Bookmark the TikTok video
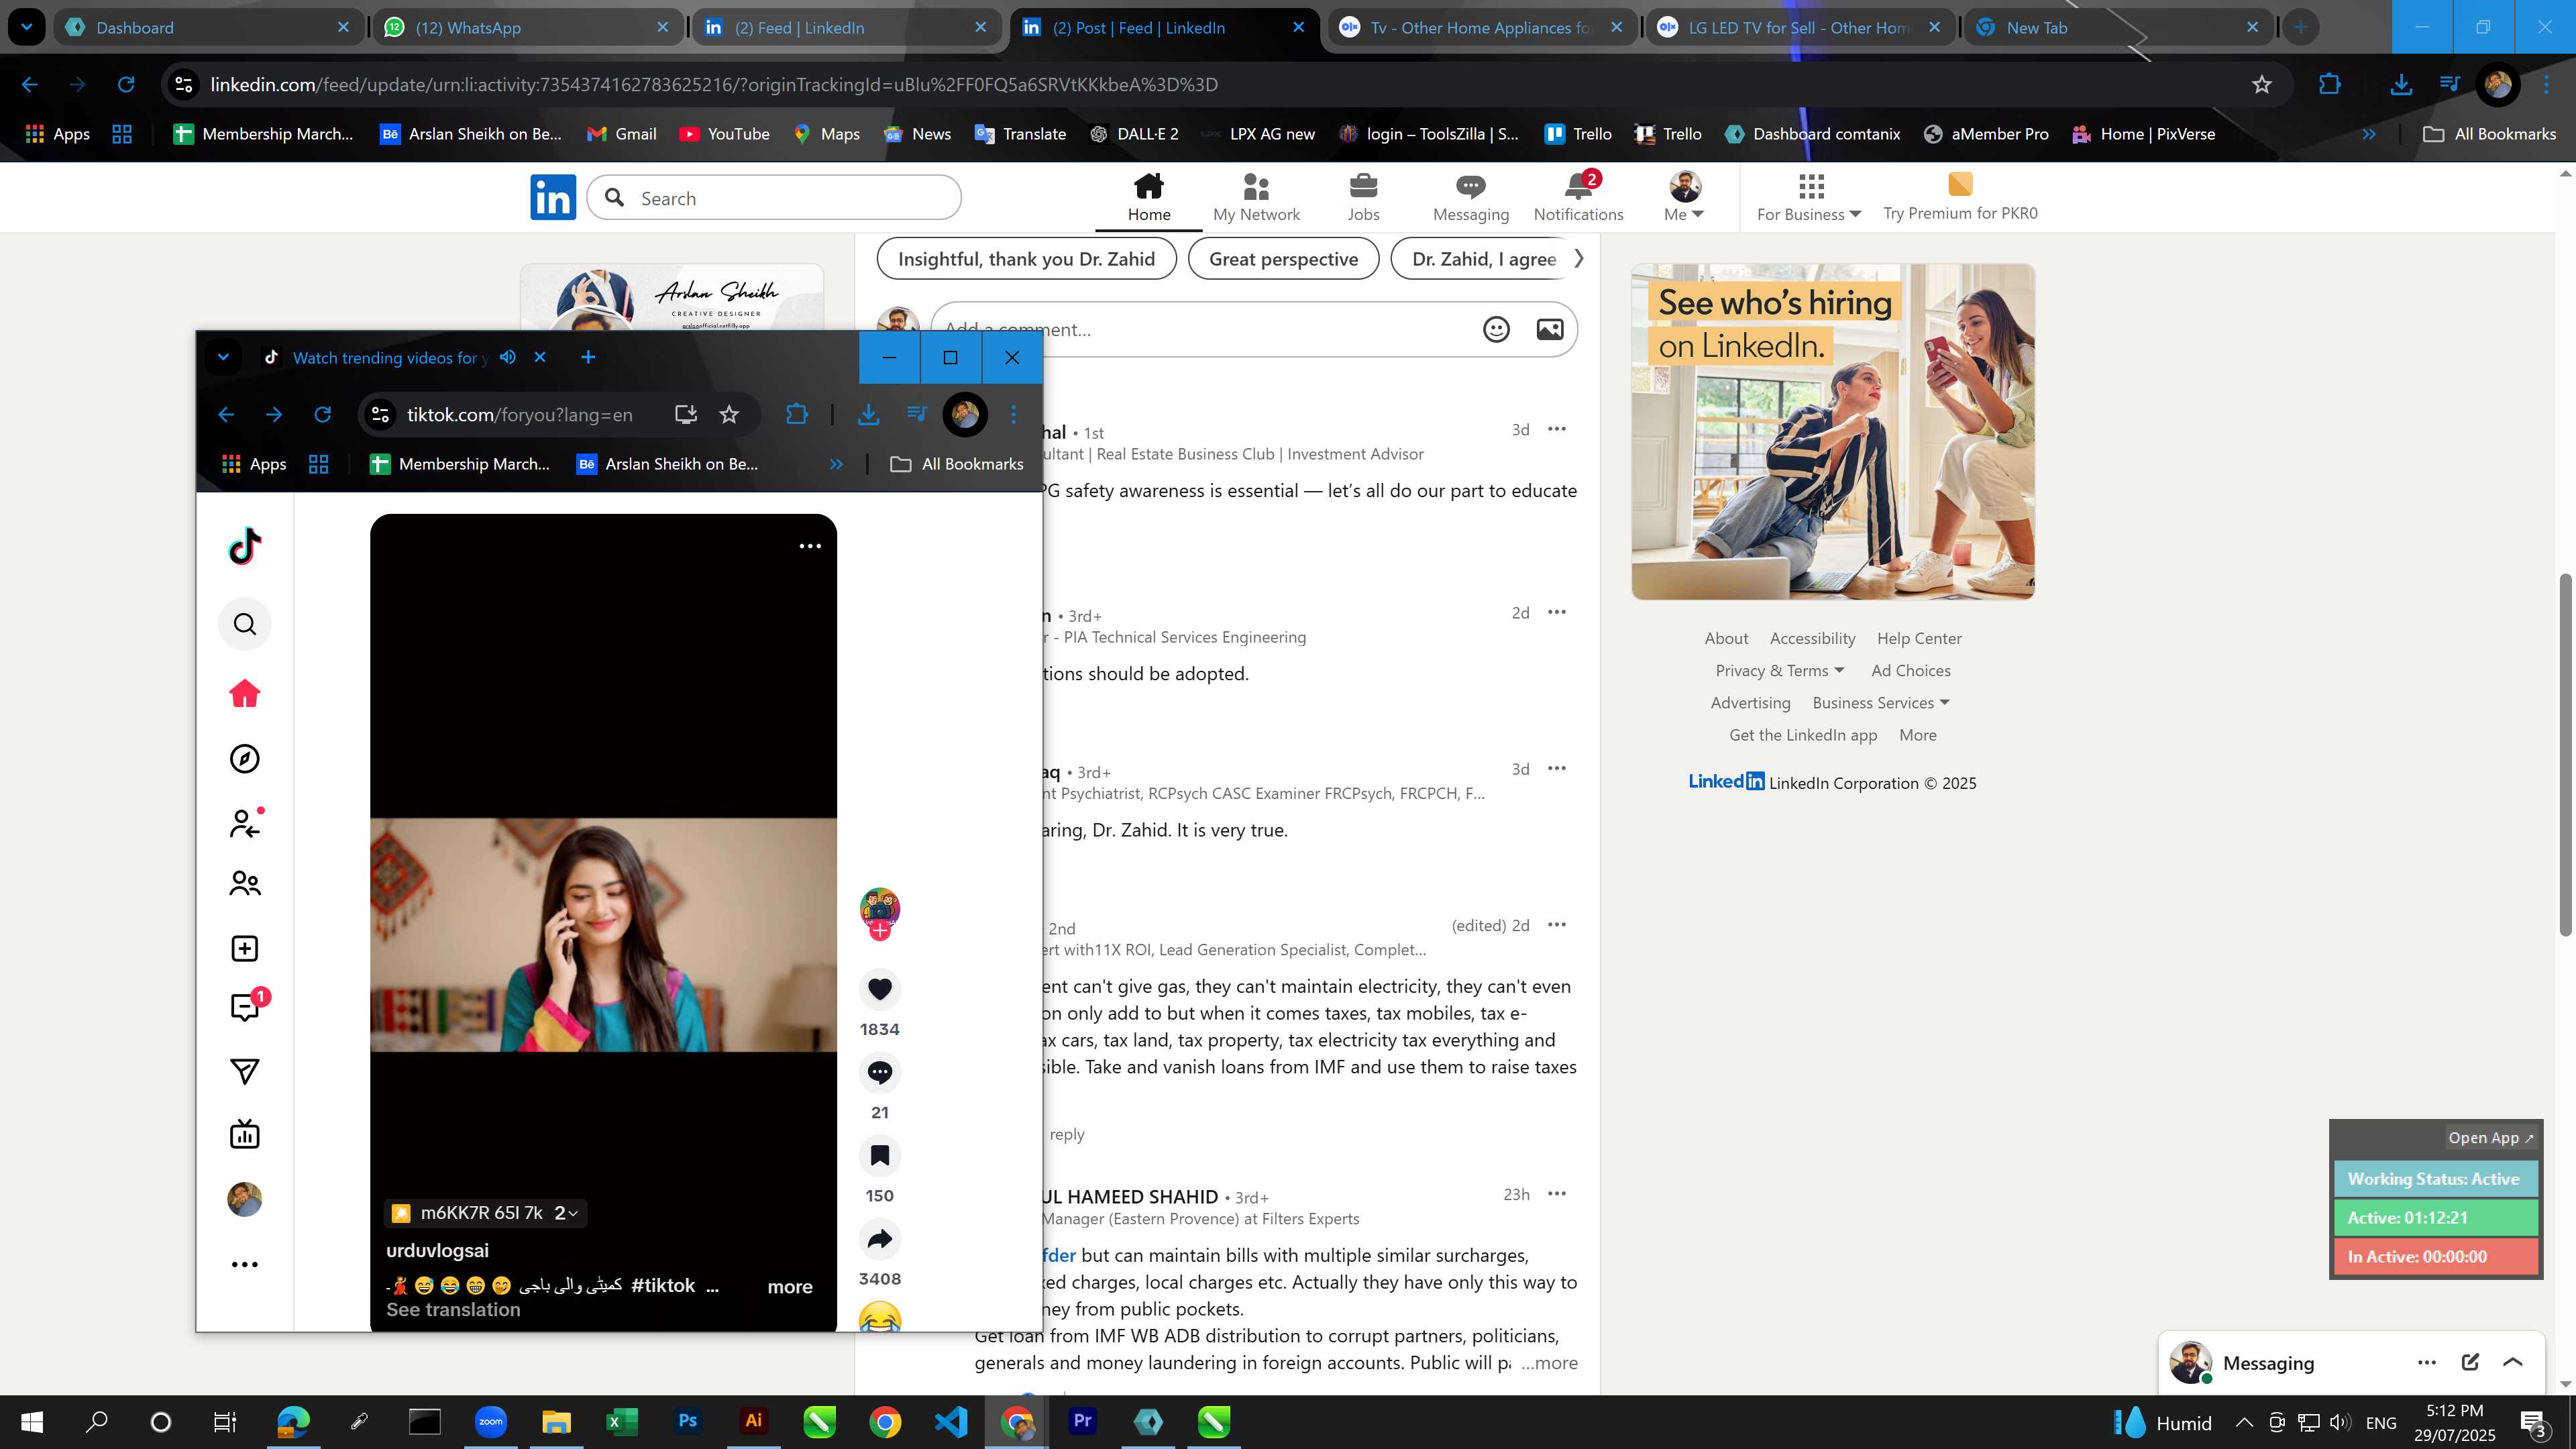The image size is (2576, 1449). coord(880,1156)
